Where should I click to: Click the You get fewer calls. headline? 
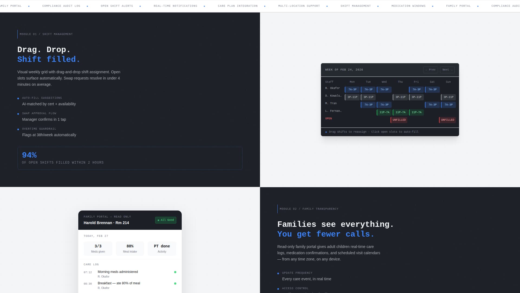coord(326,234)
